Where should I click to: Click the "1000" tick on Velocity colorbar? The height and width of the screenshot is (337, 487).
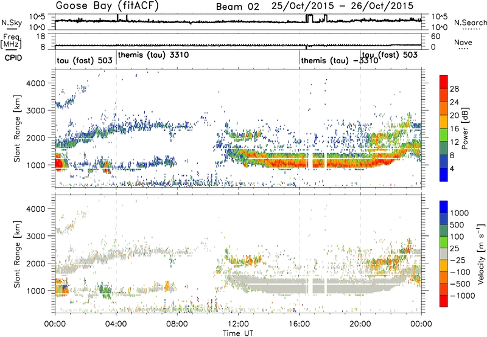pos(460,213)
